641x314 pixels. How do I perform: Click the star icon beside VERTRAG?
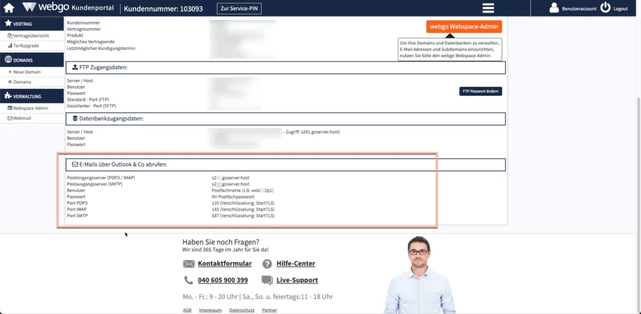point(8,24)
